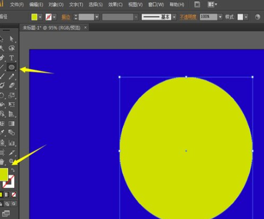
Task: Click the top-right selection handle of circle
Action: click(x=253, y=77)
